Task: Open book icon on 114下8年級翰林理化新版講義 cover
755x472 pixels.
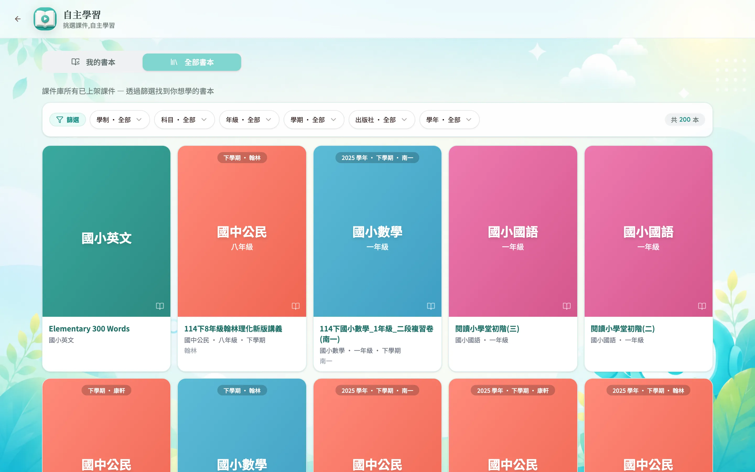Action: tap(295, 306)
